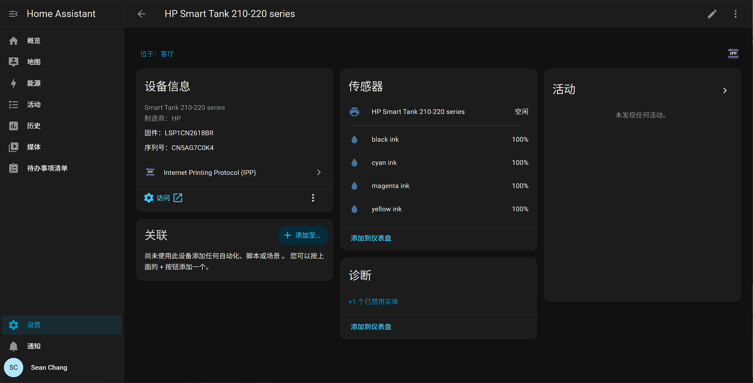The height and width of the screenshot is (383, 753).
Task: Click the cyan ink droplet icon
Action: 354,163
